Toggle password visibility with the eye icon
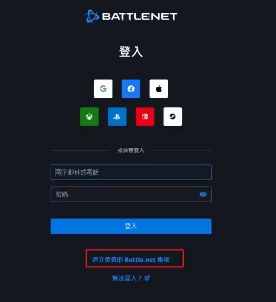276x302 pixels. (203, 194)
